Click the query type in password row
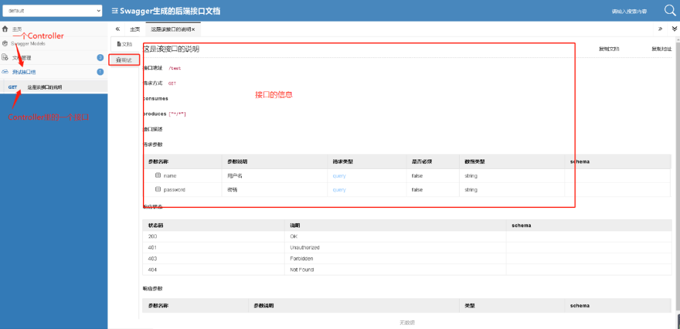This screenshot has width=680, height=329. click(339, 190)
